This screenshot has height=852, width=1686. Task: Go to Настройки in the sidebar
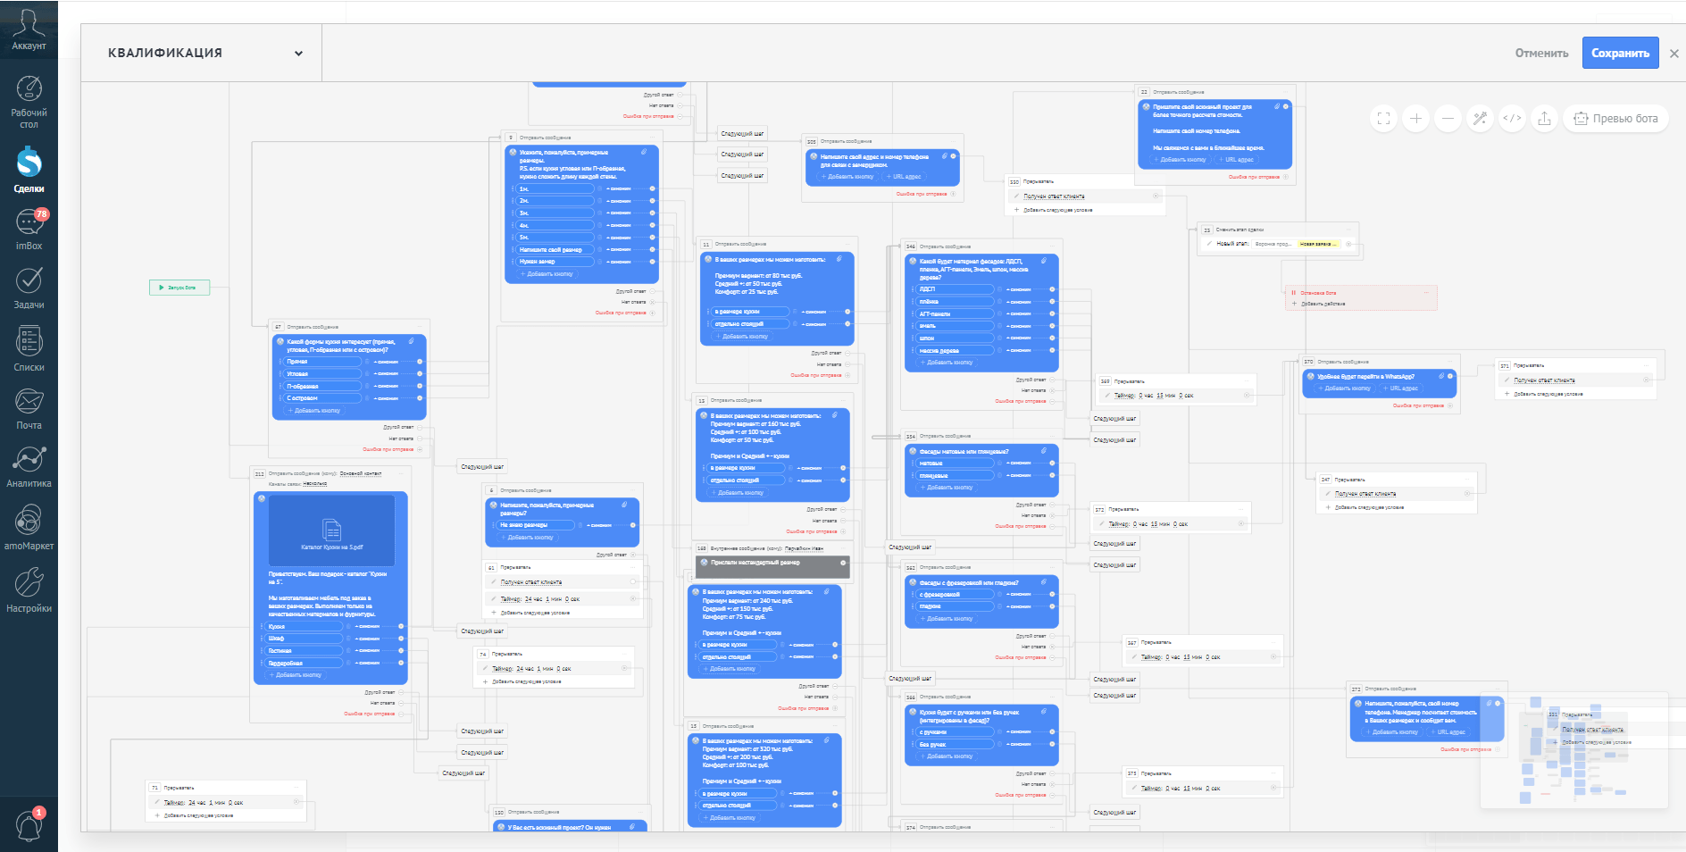pyautogui.click(x=29, y=591)
